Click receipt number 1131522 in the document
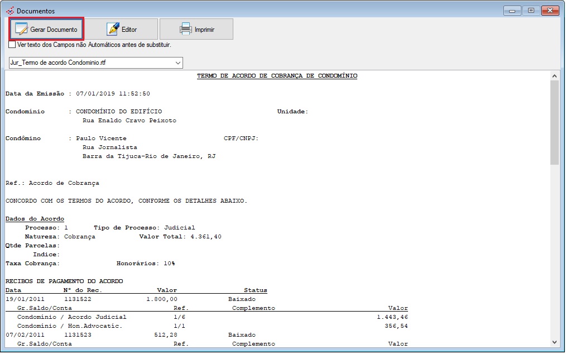This screenshot has height=354, width=566. (x=78, y=299)
